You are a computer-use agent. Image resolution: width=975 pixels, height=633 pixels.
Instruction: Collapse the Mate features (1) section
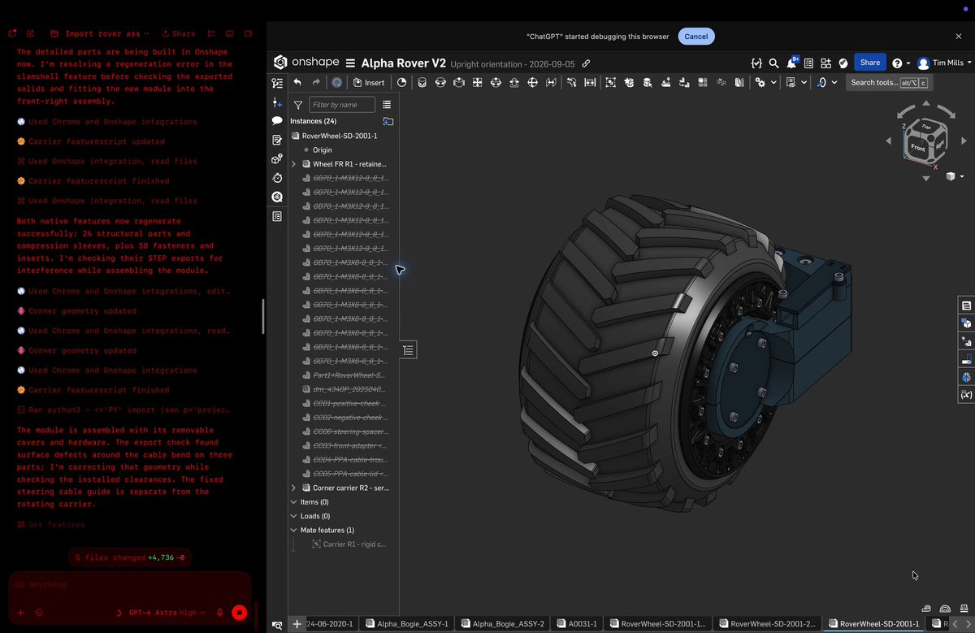coord(294,530)
